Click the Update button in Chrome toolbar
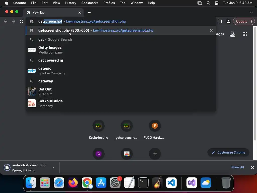This screenshot has width=257, height=193. (242, 21)
